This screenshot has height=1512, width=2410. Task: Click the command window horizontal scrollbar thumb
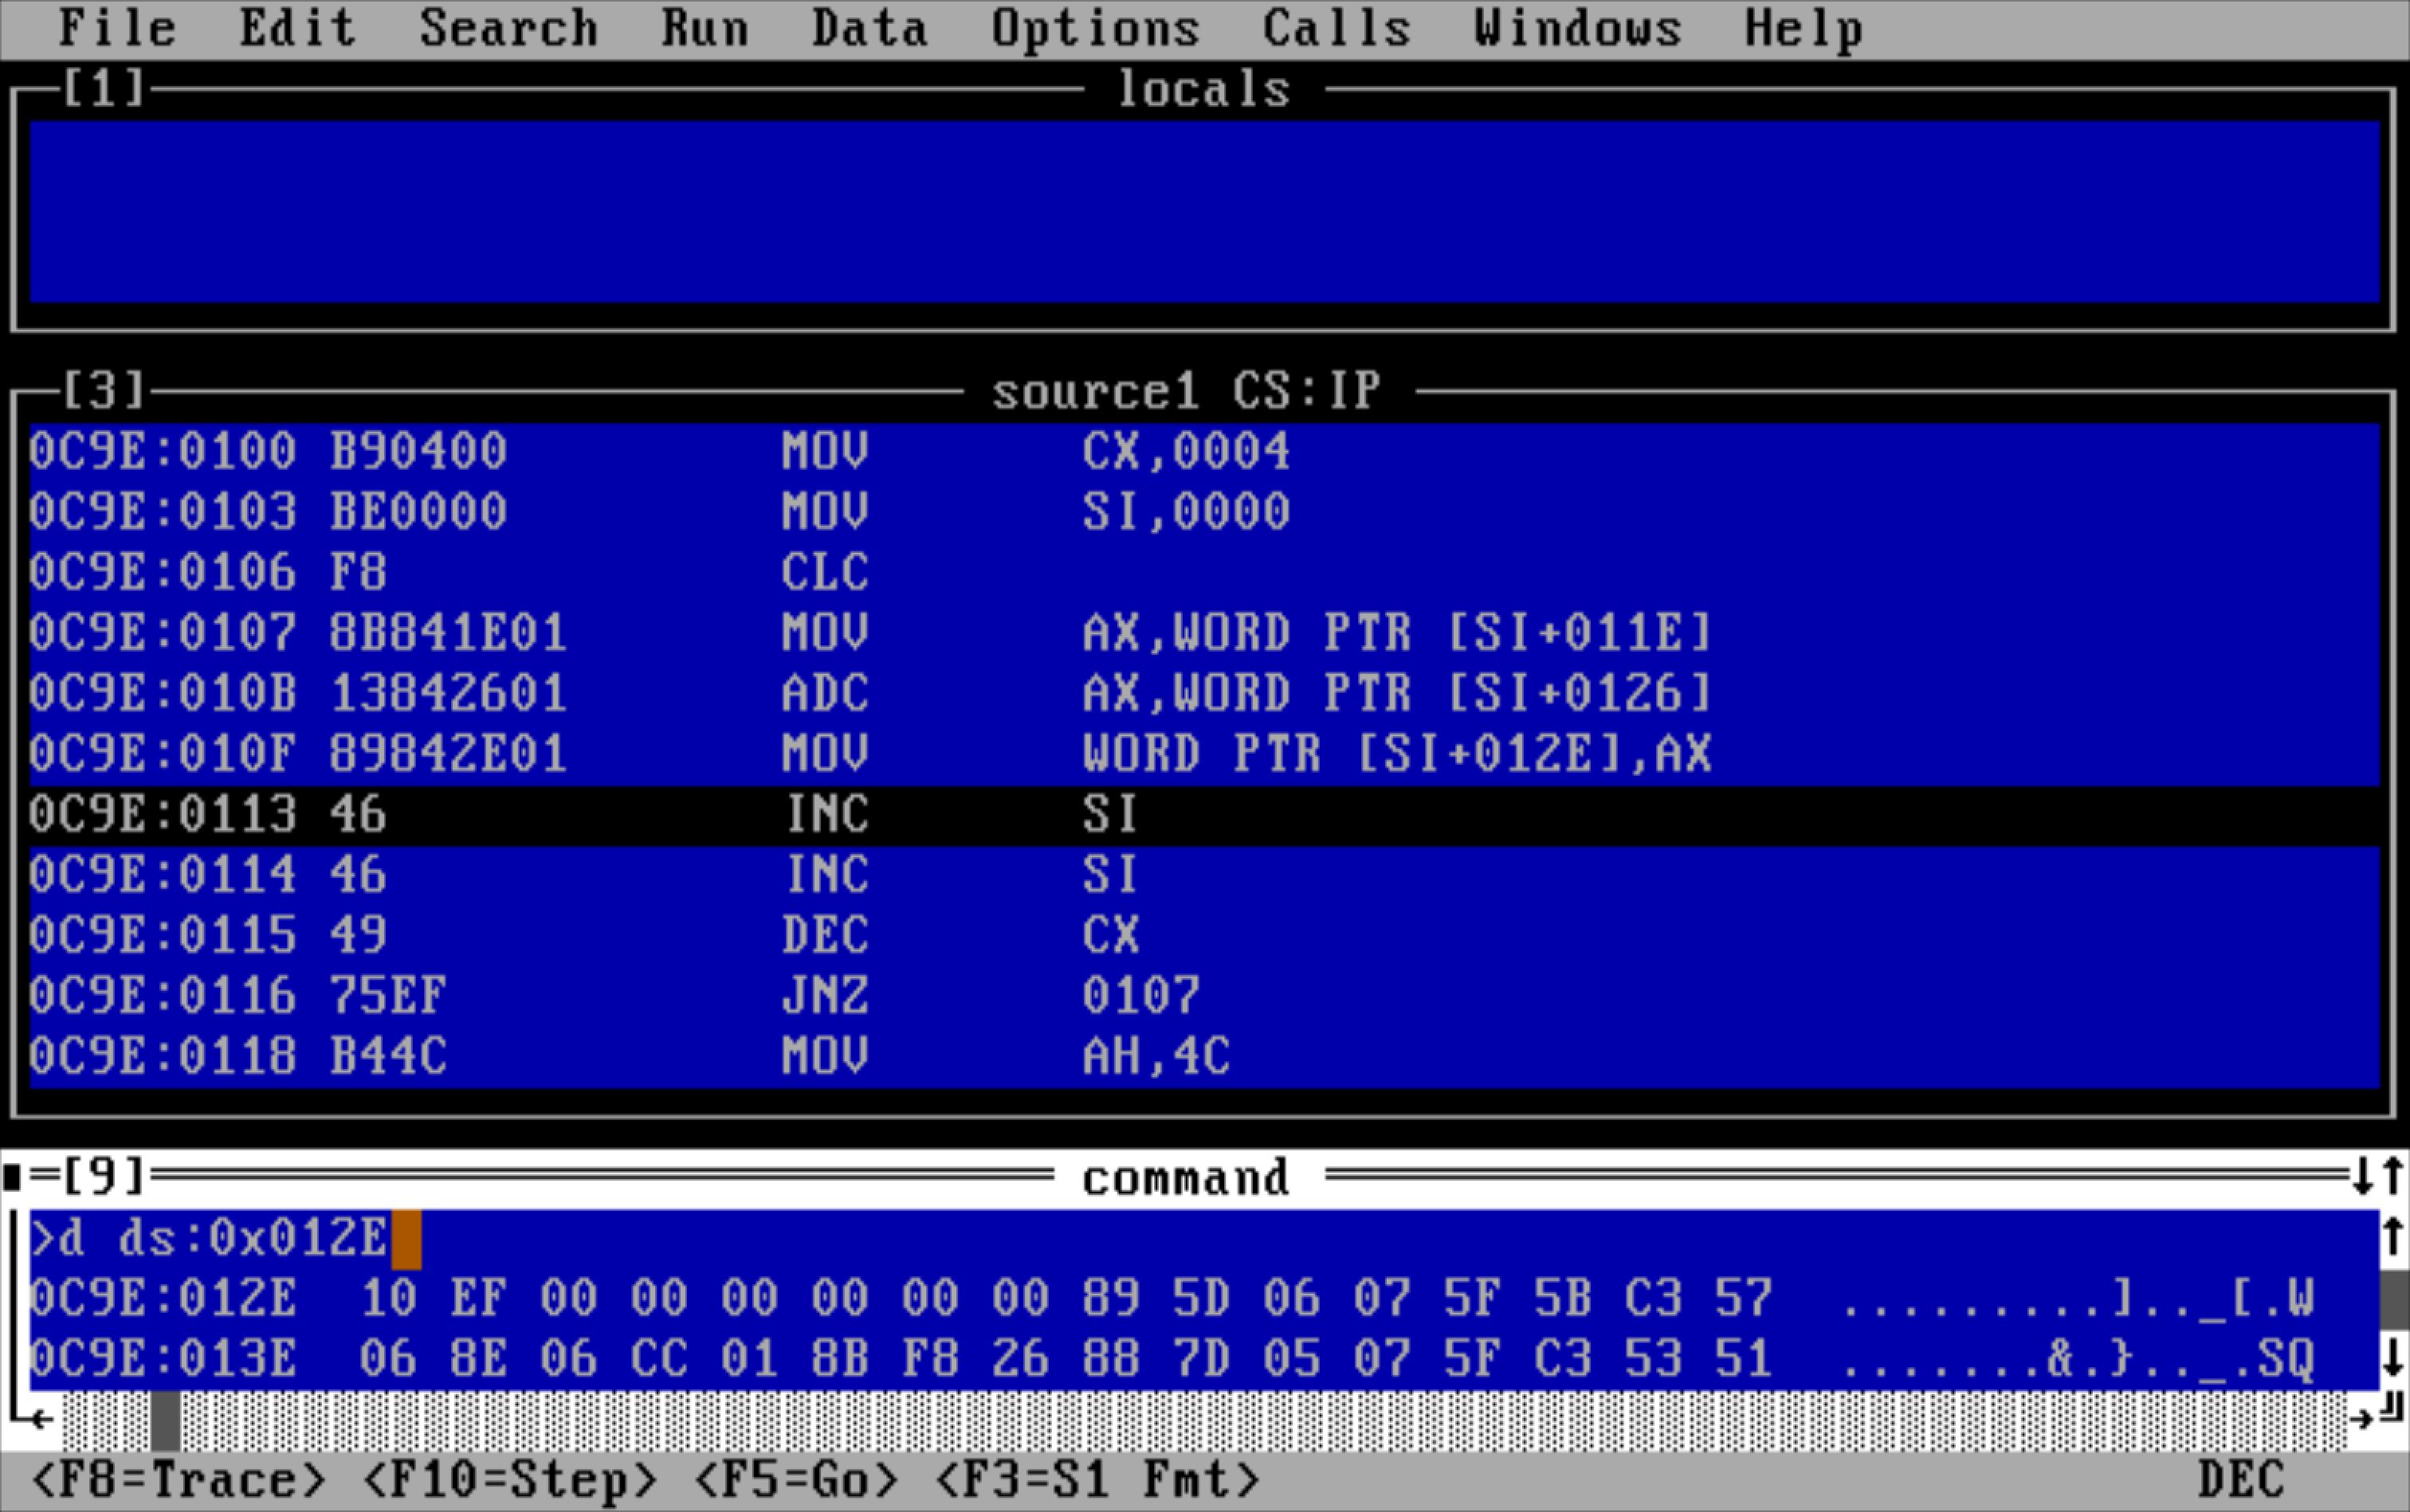165,1420
